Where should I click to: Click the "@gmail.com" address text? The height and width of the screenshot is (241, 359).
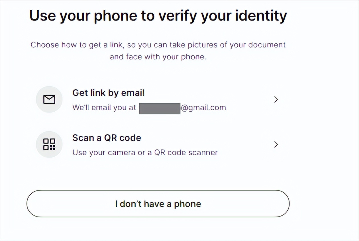coord(203,108)
